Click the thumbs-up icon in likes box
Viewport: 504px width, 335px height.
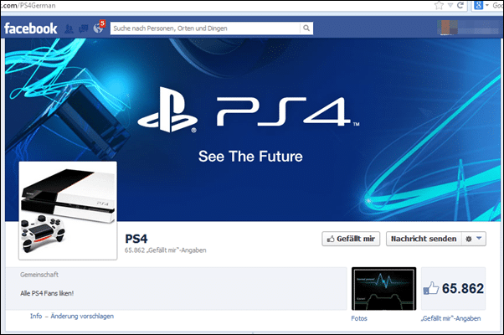point(430,288)
